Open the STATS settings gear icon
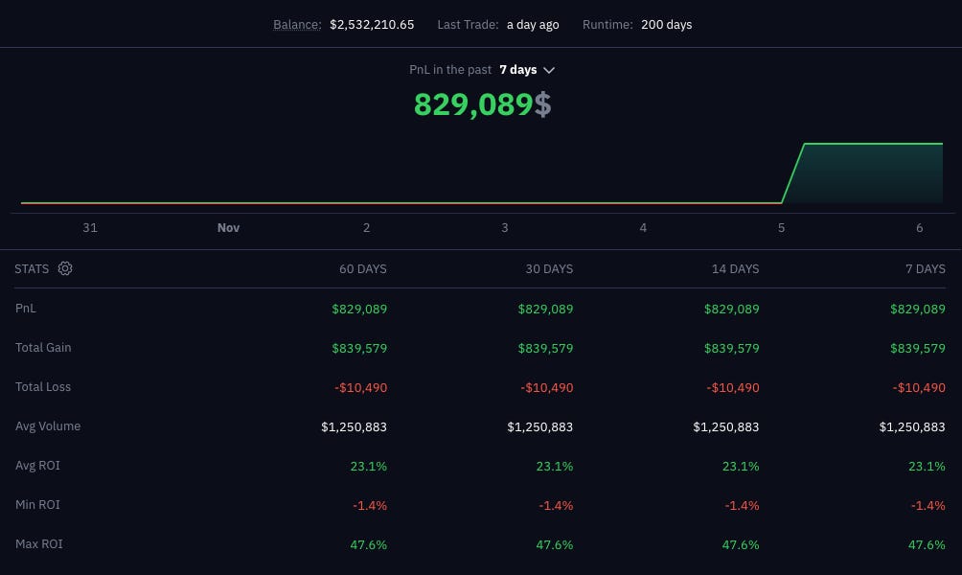Viewport: 962px width, 575px height. coord(65,268)
